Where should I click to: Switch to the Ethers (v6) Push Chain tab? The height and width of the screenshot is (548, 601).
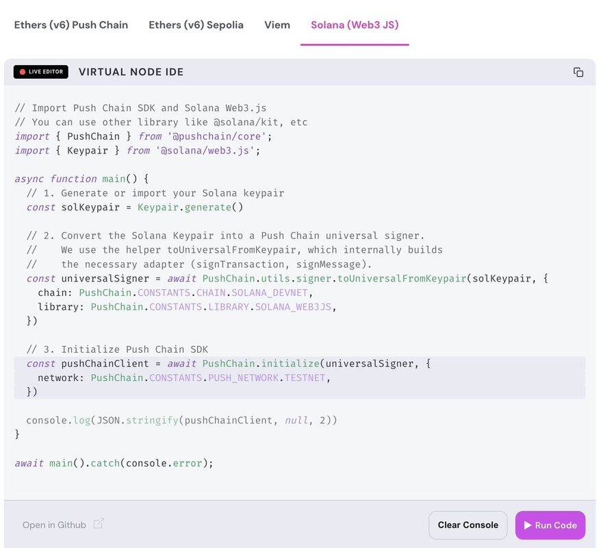pos(71,25)
